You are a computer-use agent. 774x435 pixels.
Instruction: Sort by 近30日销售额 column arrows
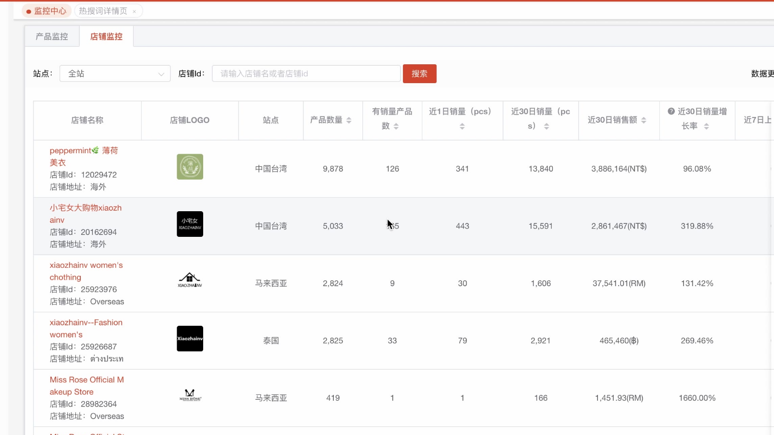643,120
